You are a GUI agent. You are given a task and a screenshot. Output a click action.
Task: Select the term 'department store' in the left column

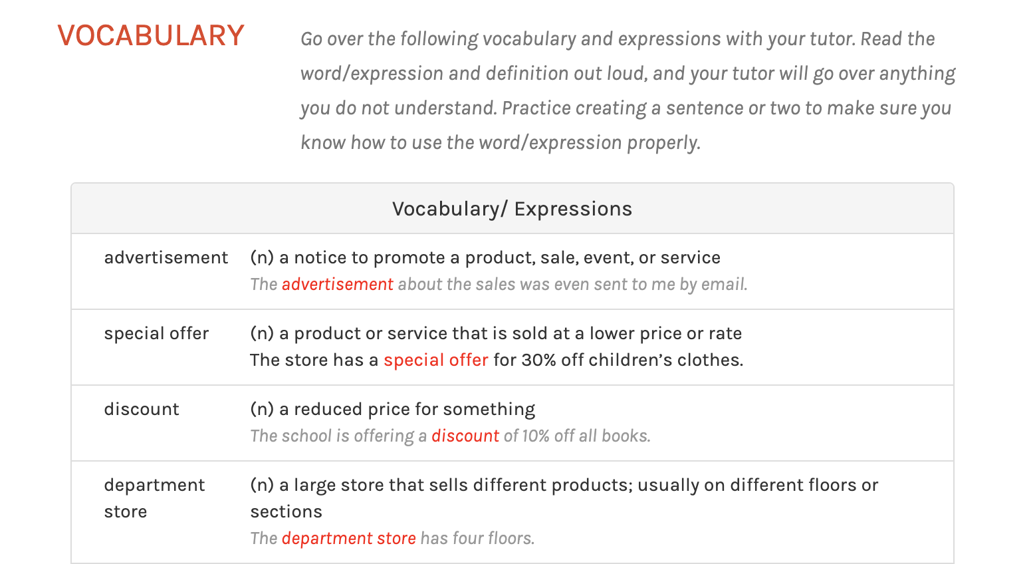click(x=154, y=498)
